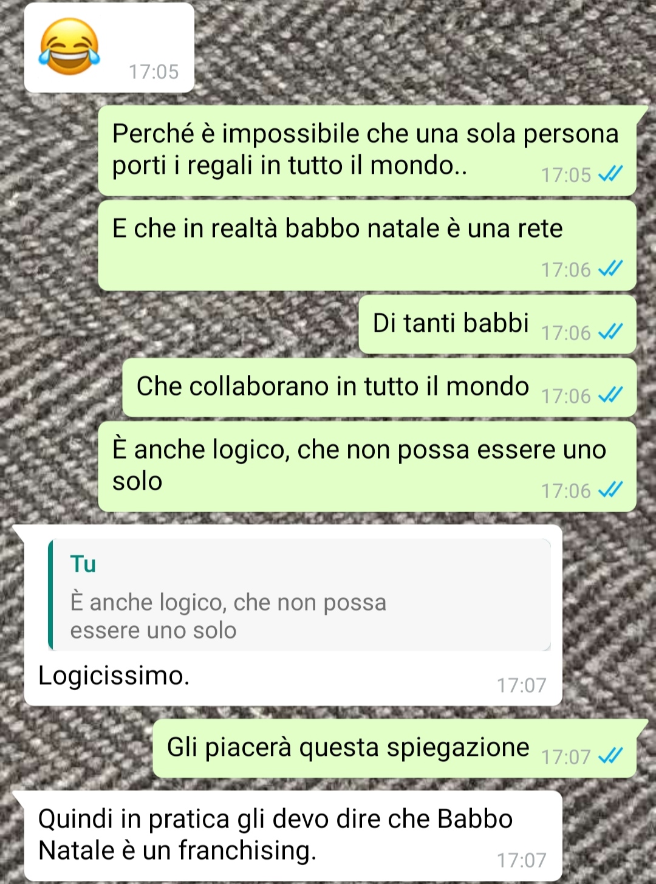This screenshot has height=884, width=656.
Task: Tap 17:07 timestamp on 'Logicissimo.' message
Action: (522, 685)
